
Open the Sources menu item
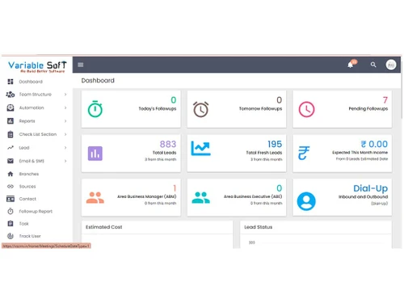[x=27, y=187]
